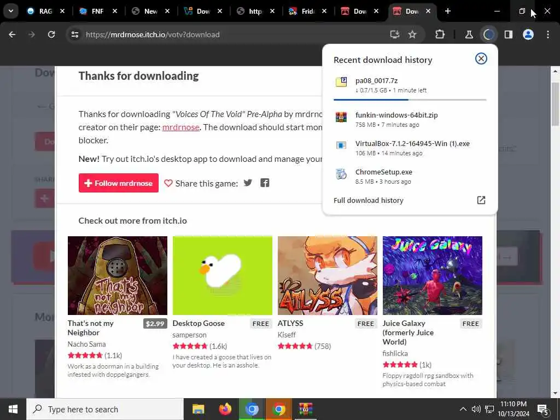This screenshot has width=560, height=420.
Task: Open samperson author link
Action: pyautogui.click(x=189, y=335)
